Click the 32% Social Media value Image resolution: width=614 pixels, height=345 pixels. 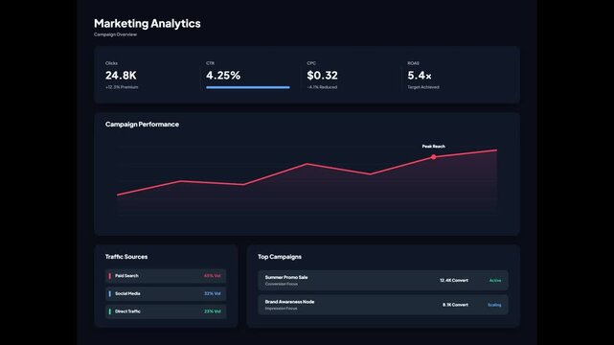coord(213,293)
